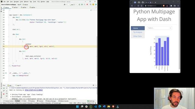Open the Terminal tool window tab
This screenshot has width=195, height=109.
click(x=40, y=101)
